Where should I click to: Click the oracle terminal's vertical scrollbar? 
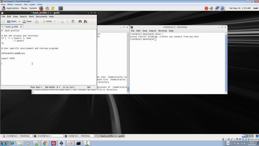[128, 63]
